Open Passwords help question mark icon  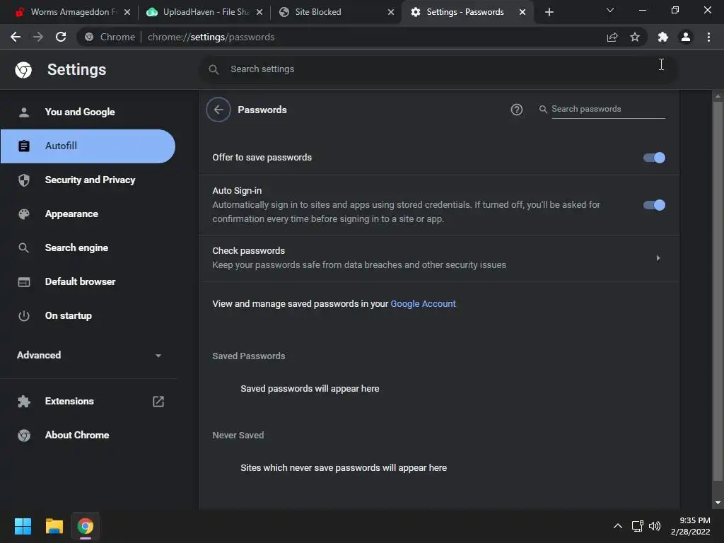pyautogui.click(x=517, y=110)
